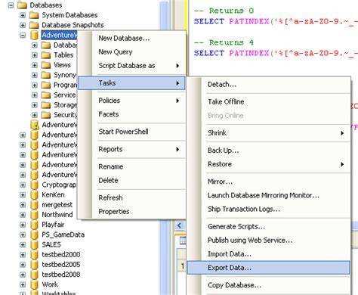Choose Rename in context menu
358x295 pixels.
click(131, 166)
